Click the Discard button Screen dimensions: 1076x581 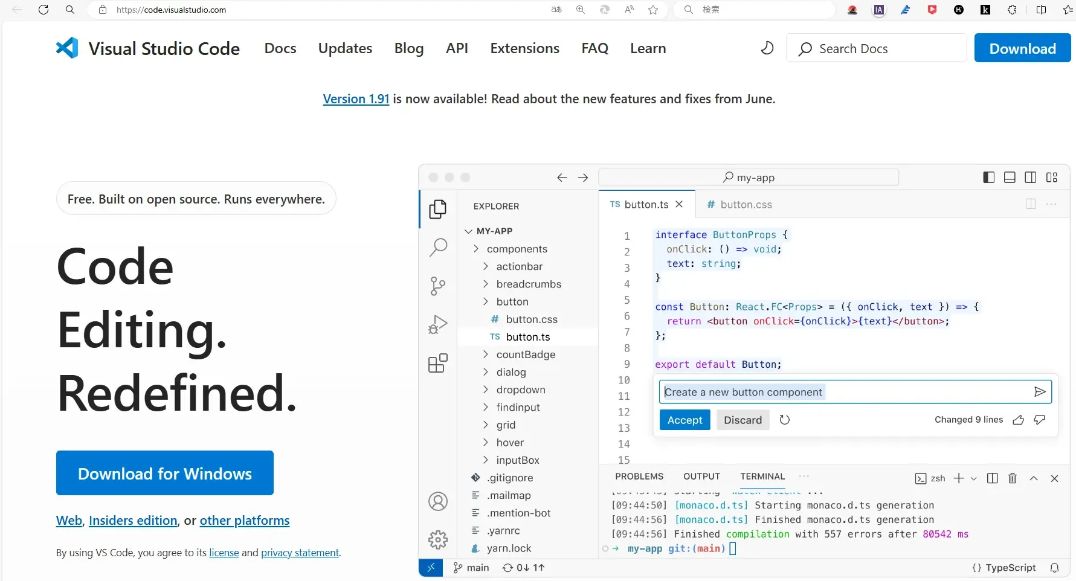click(x=743, y=420)
